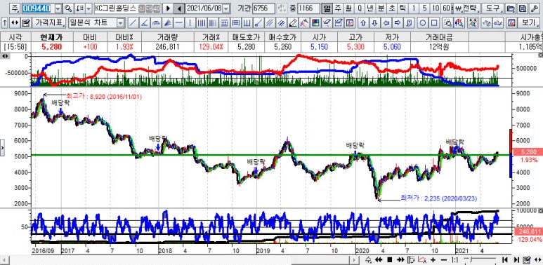Image resolution: width=543 pixels, height=265 pixels.
Task: Expand the stock code 009440 dropdown
Action: pyautogui.click(x=58, y=8)
